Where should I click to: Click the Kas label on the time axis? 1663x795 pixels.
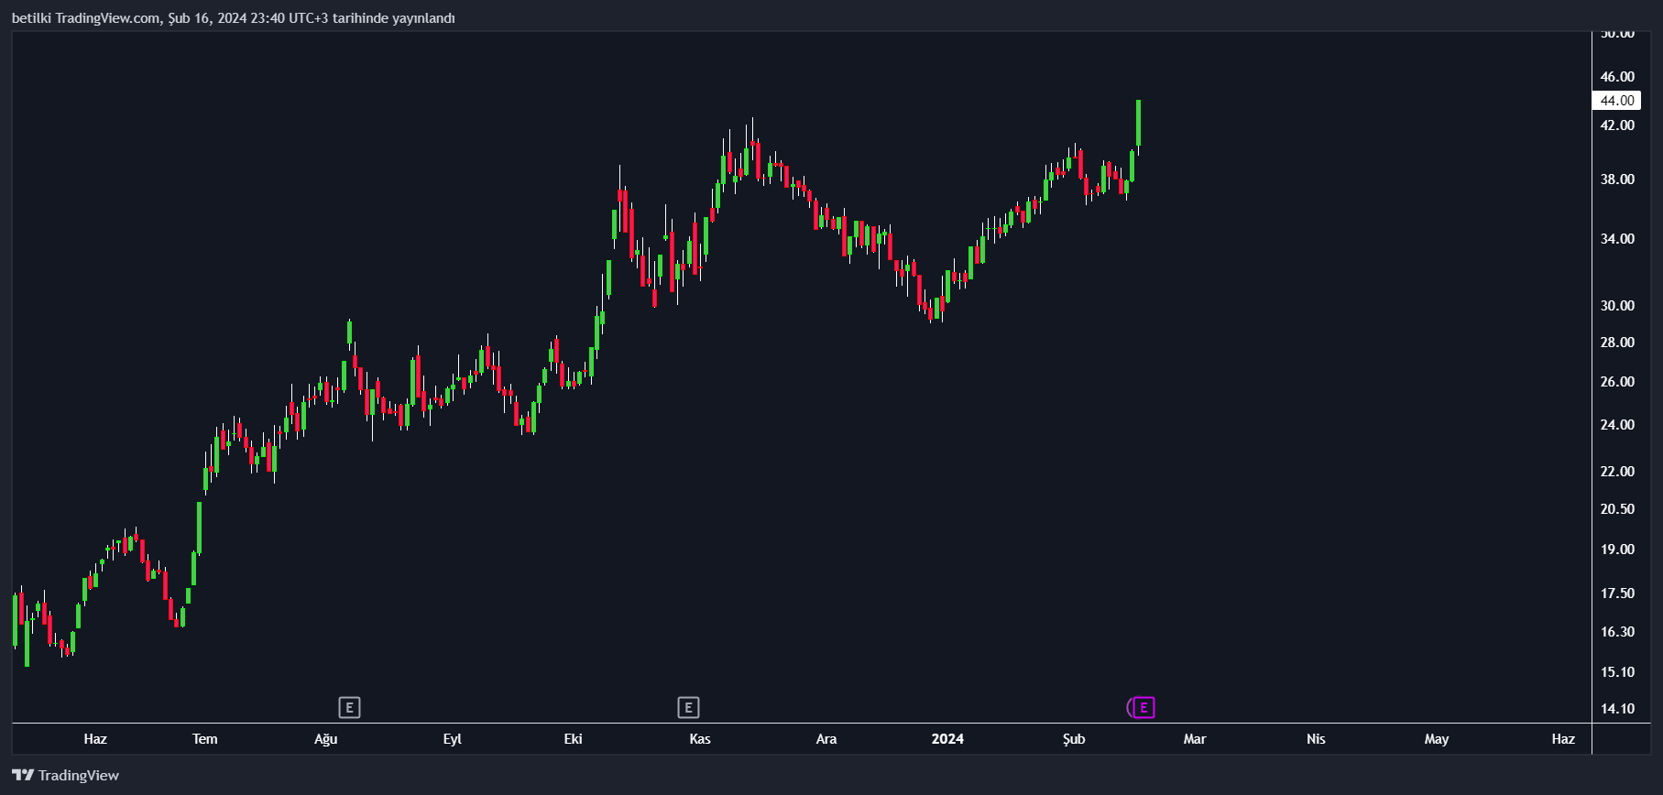pyautogui.click(x=700, y=739)
